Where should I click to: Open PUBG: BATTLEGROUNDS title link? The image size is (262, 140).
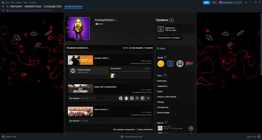coord(105,87)
